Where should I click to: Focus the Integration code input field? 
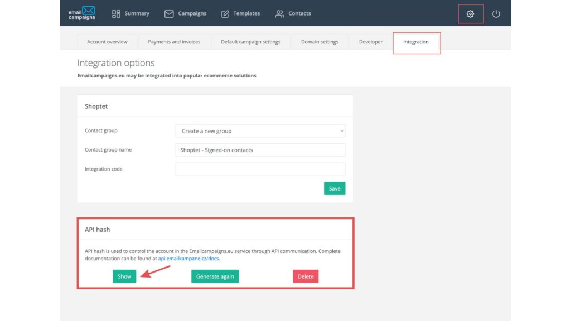260,169
